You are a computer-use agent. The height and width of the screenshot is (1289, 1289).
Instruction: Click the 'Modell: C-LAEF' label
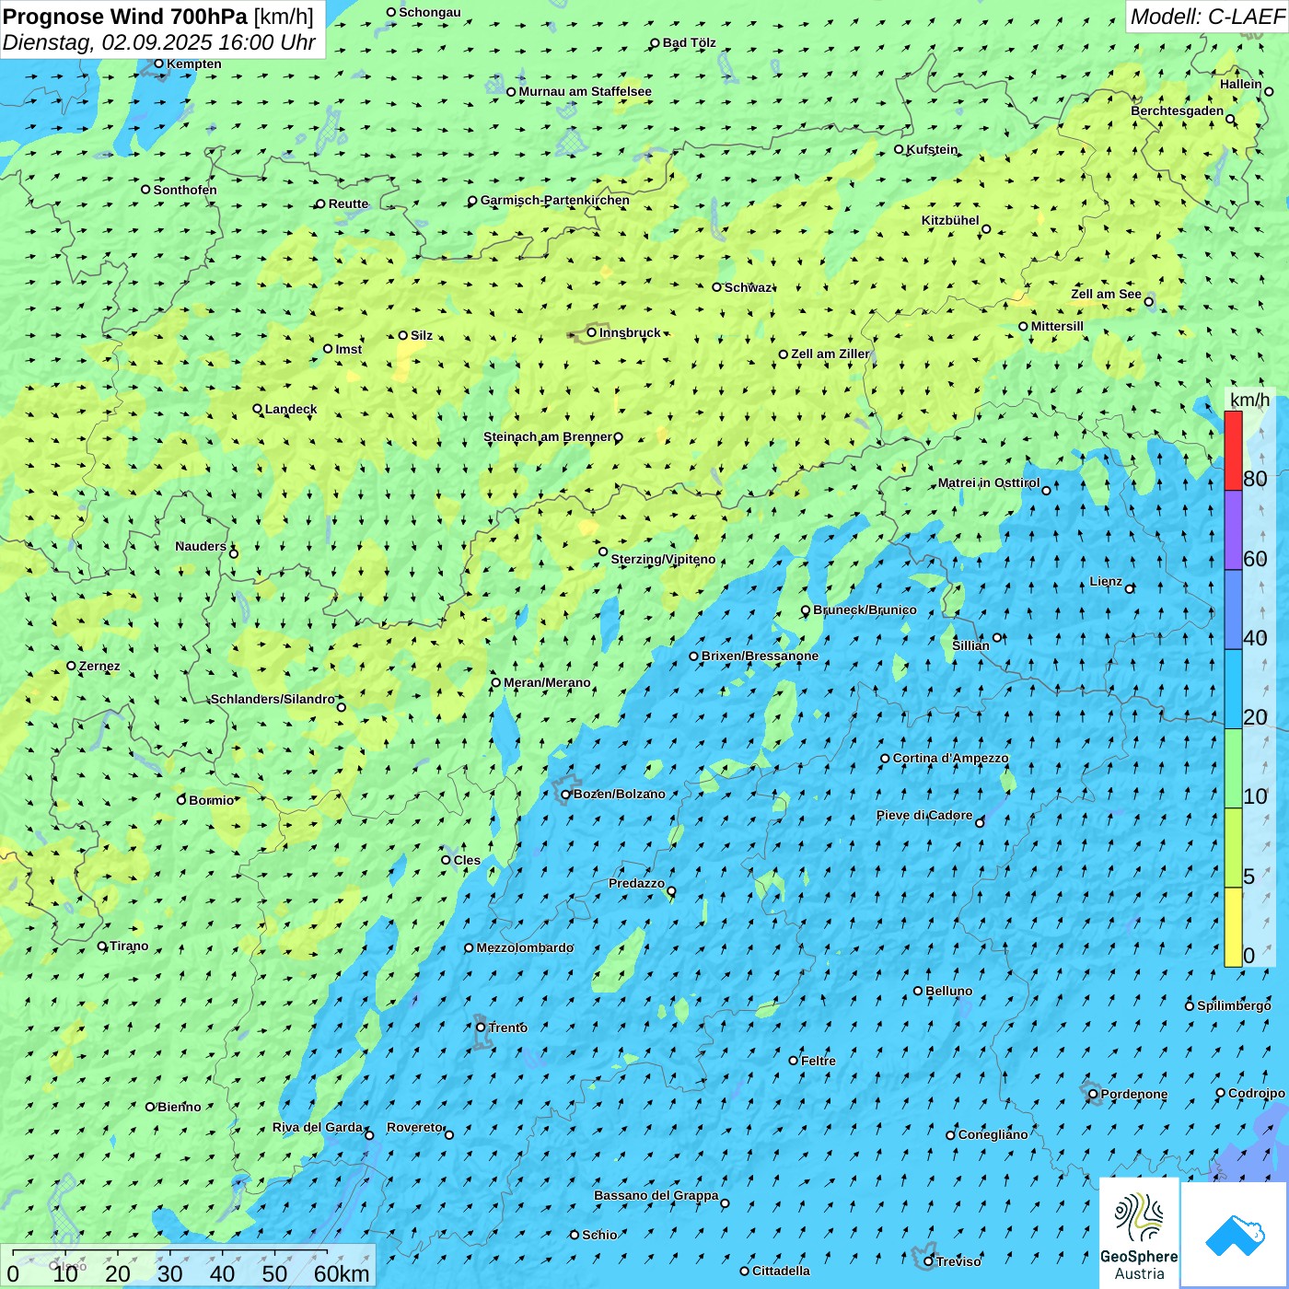click(x=1207, y=17)
